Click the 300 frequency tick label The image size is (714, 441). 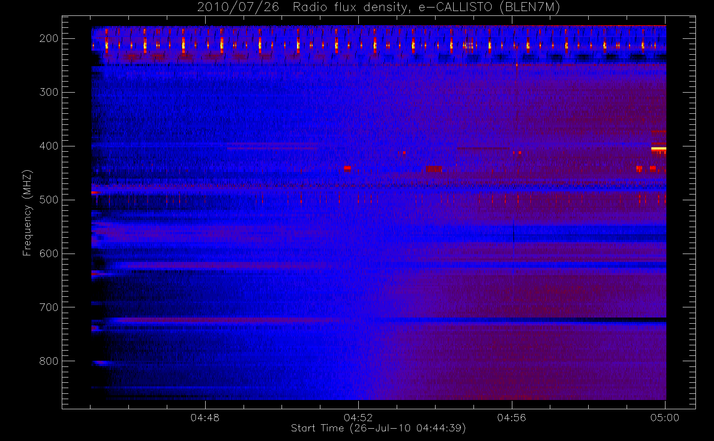[x=49, y=92]
